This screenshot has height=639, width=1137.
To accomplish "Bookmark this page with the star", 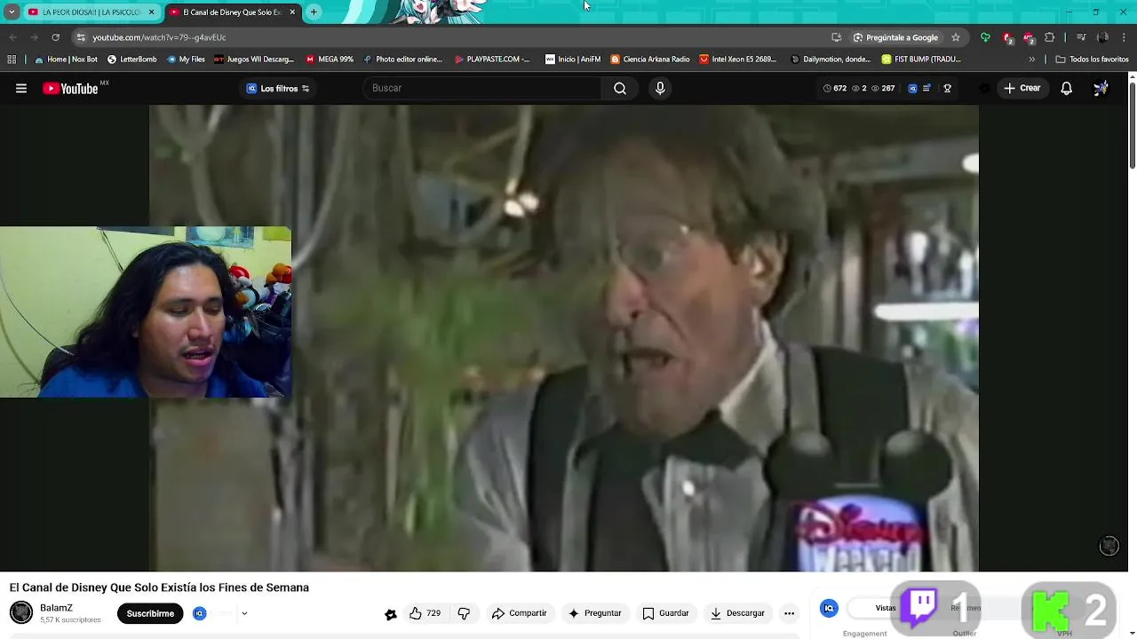I will click(x=956, y=37).
